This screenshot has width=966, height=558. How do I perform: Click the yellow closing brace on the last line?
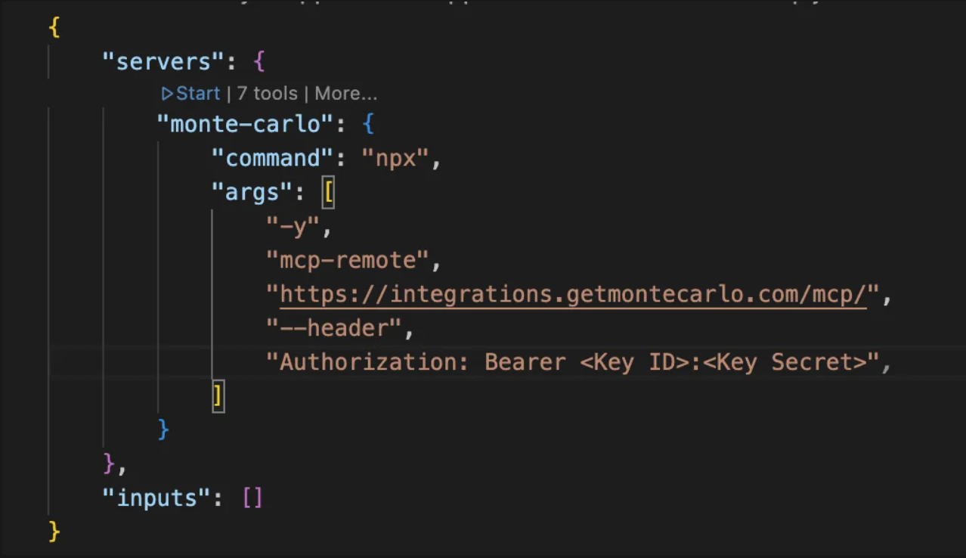click(54, 532)
